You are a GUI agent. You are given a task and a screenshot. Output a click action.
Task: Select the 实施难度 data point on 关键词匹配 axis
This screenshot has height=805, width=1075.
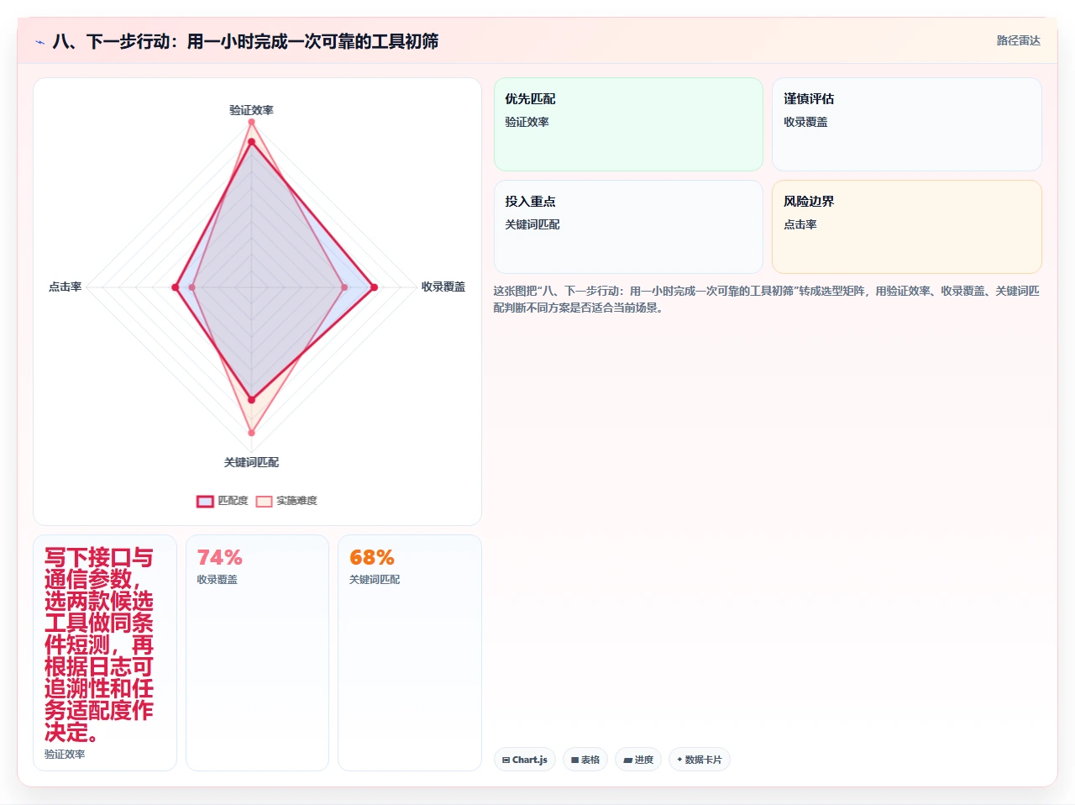pos(251,434)
